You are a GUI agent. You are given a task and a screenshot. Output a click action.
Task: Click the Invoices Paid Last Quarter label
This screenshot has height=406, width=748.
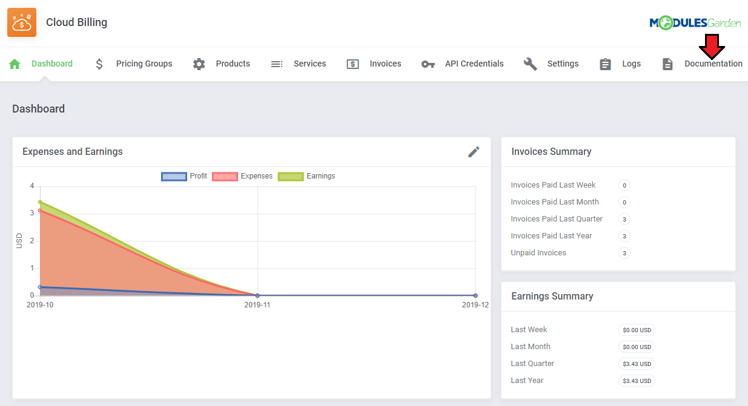click(557, 219)
